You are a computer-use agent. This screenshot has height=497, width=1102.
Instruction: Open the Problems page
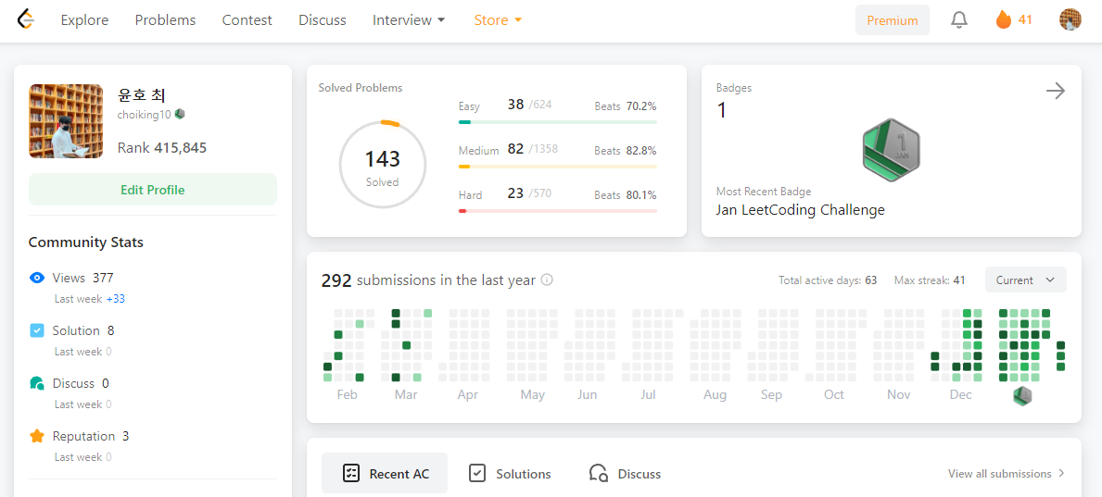click(165, 20)
